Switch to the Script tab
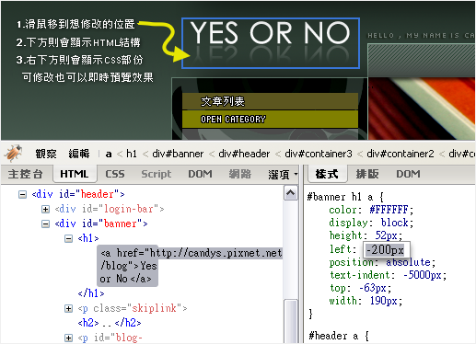 coord(157,174)
